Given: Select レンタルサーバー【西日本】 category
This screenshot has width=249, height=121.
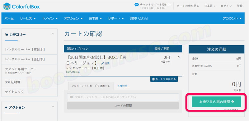Looking at the screenshot, I should click(29, 59).
